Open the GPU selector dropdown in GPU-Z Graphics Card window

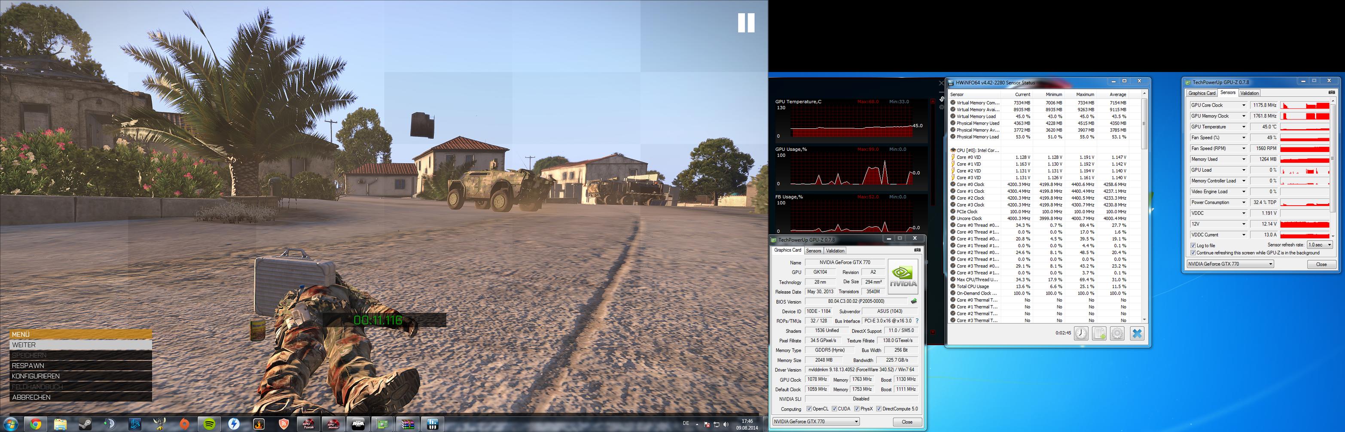816,422
